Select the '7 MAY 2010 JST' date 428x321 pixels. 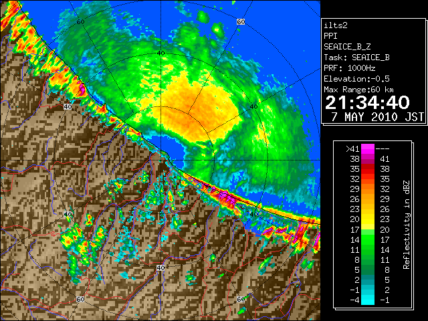pos(377,117)
